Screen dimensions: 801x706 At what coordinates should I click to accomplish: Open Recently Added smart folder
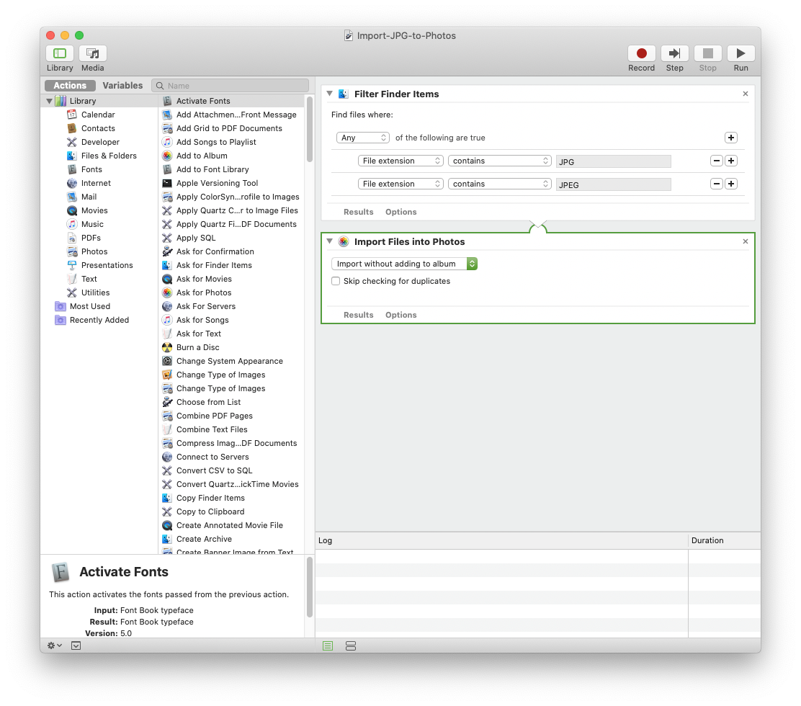coord(99,321)
